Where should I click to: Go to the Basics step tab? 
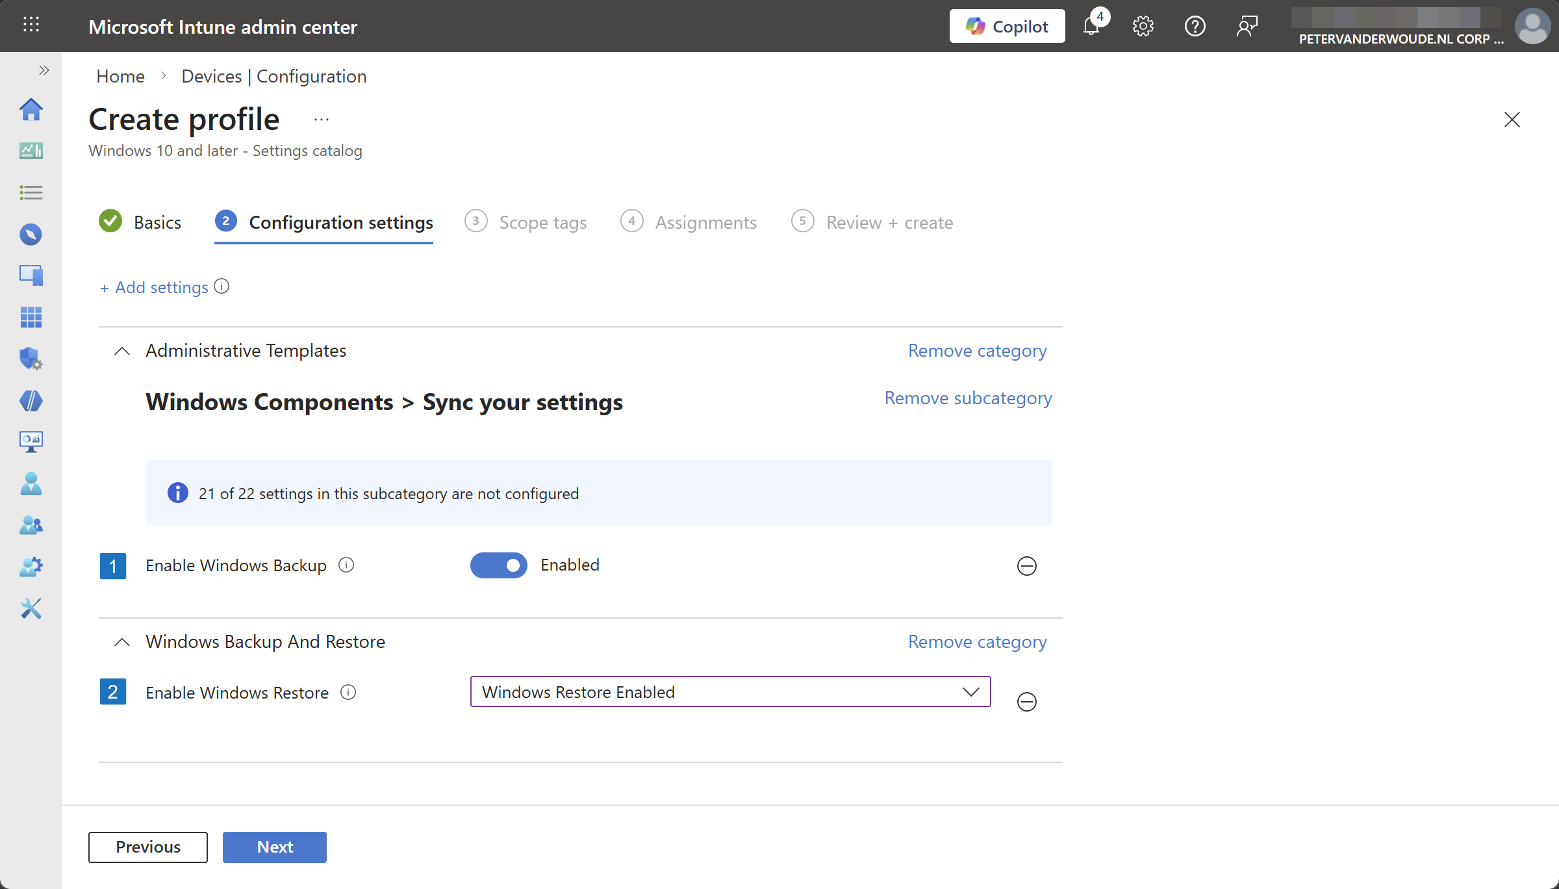tap(157, 222)
